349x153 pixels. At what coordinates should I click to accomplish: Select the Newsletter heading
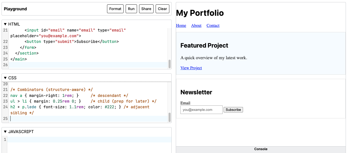196,92
